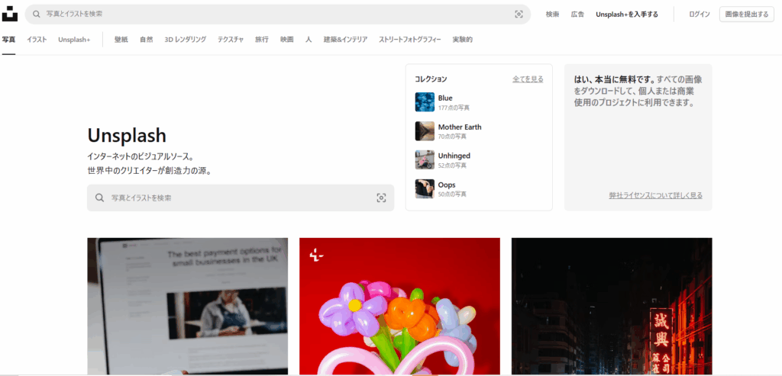Click Unsplash+を入手する link

point(627,14)
